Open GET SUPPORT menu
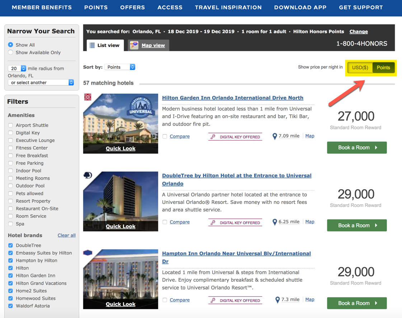The height and width of the screenshot is (318, 402). [361, 8]
